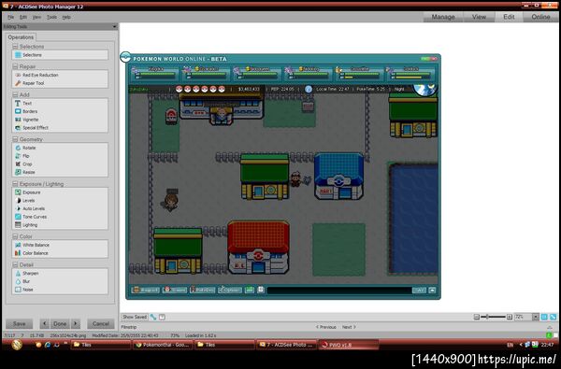Click the Fit Image view icon
This screenshot has height=369, width=561.
(x=554, y=318)
